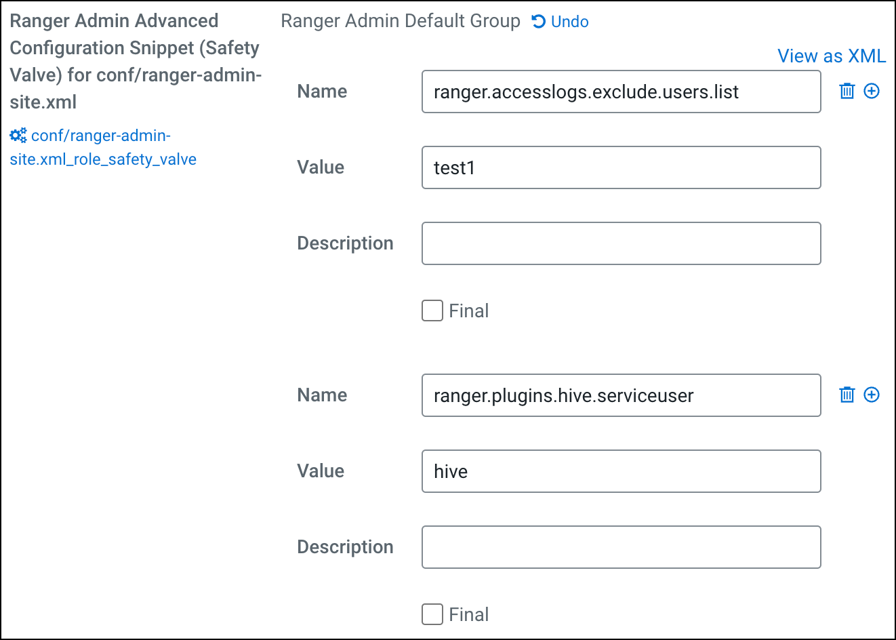Click the gears icon beside the safety valve link
The image size is (896, 640).
[18, 135]
